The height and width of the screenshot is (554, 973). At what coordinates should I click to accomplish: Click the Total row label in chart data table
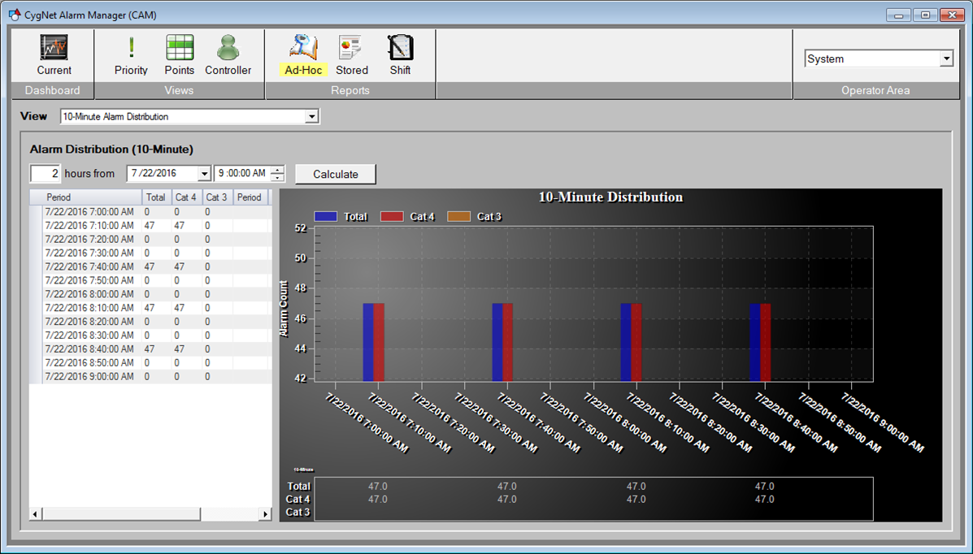(298, 487)
